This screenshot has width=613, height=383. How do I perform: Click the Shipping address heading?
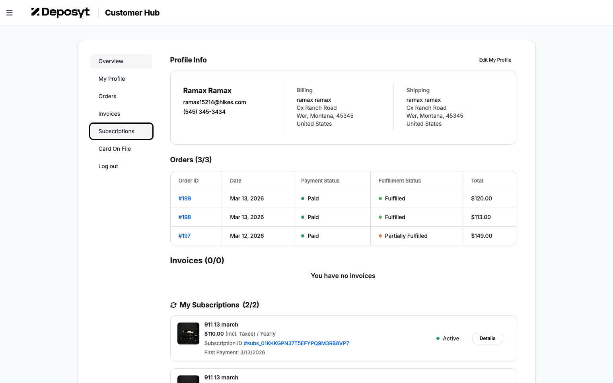pyautogui.click(x=418, y=90)
